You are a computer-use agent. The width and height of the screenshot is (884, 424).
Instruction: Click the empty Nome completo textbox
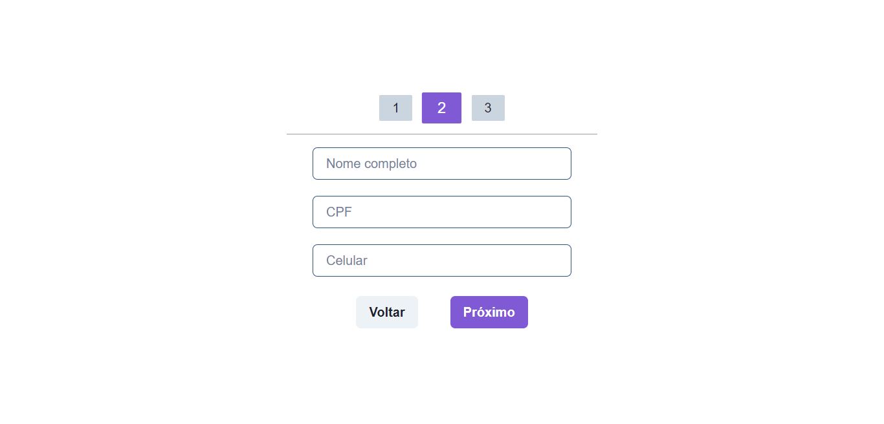442,164
